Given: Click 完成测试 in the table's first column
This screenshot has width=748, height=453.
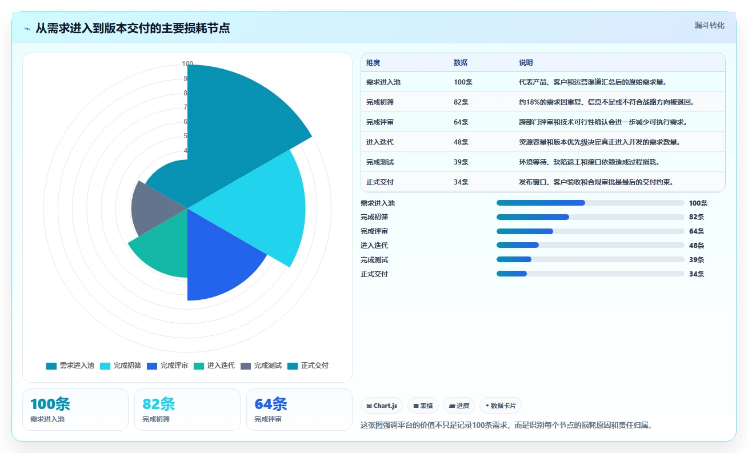Looking at the screenshot, I should click(x=380, y=162).
